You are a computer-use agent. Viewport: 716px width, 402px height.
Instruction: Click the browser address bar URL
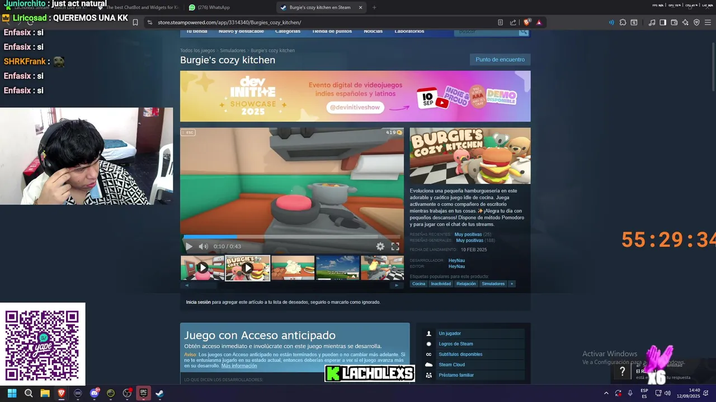229,22
